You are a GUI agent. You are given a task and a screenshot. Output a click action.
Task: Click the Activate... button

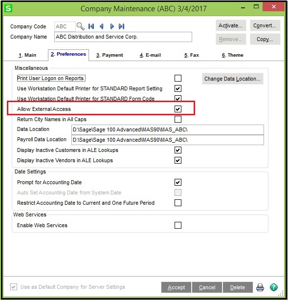click(x=231, y=25)
